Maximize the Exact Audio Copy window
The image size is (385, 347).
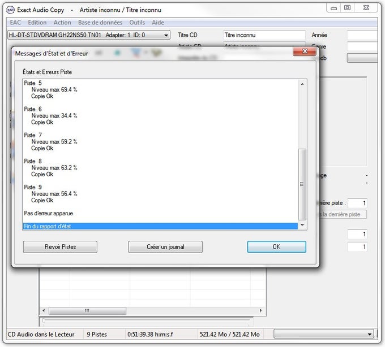347,8
